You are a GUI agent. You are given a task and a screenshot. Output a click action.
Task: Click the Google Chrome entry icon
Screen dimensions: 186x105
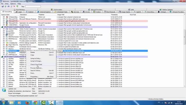click(x=7, y=25)
